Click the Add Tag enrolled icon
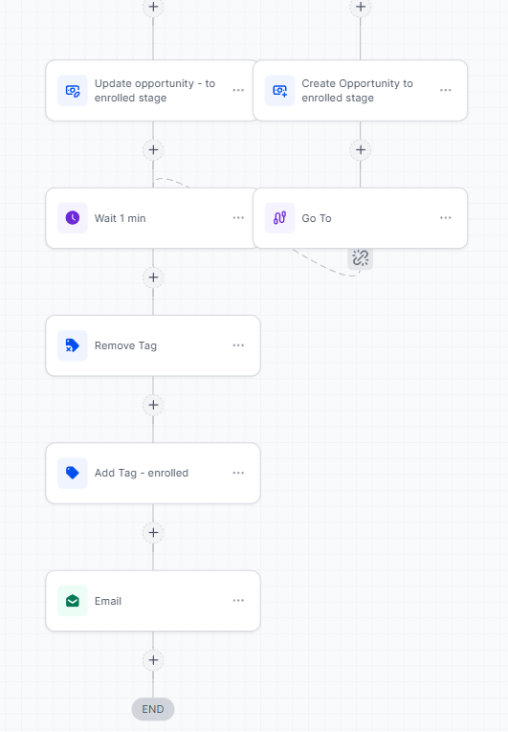508x732 pixels. [x=73, y=473]
